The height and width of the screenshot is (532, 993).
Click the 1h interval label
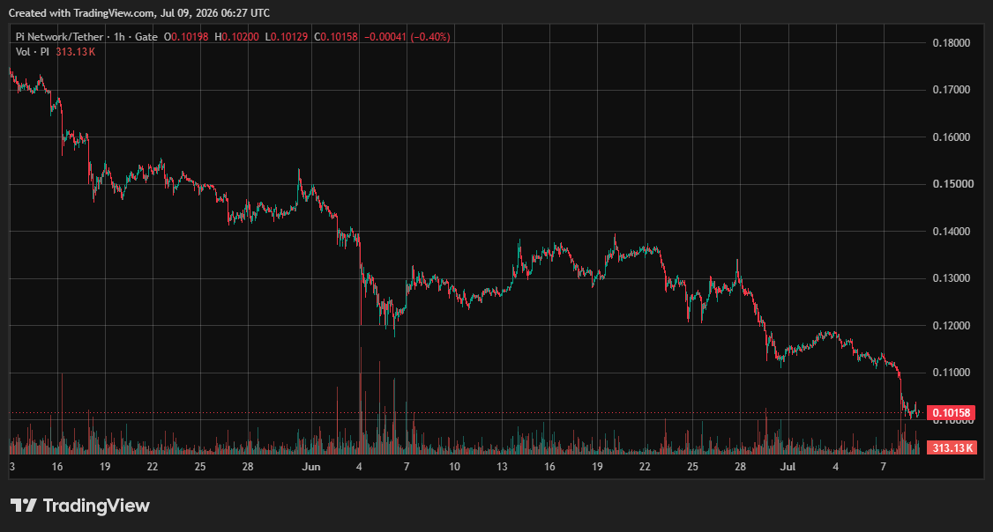[x=119, y=37]
